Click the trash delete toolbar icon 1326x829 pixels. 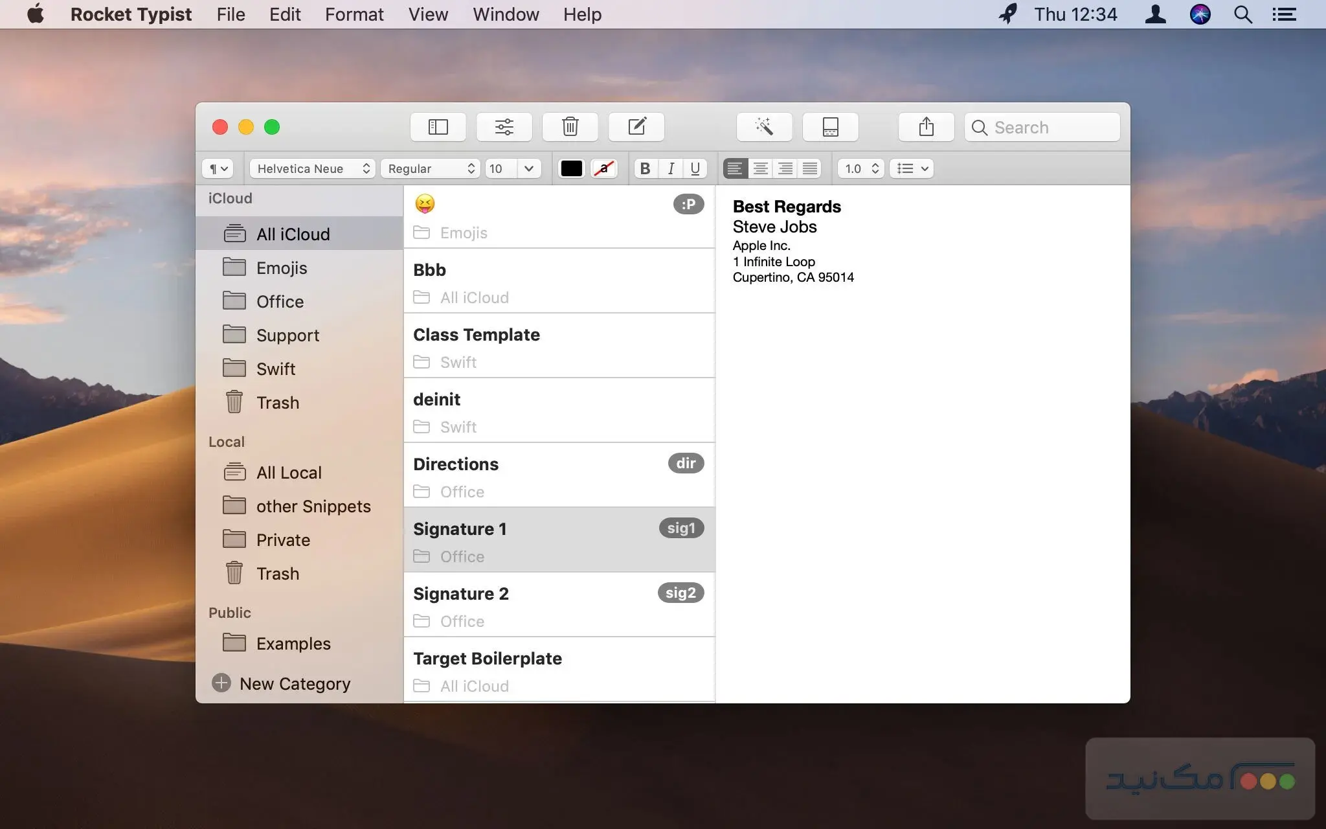pos(570,127)
